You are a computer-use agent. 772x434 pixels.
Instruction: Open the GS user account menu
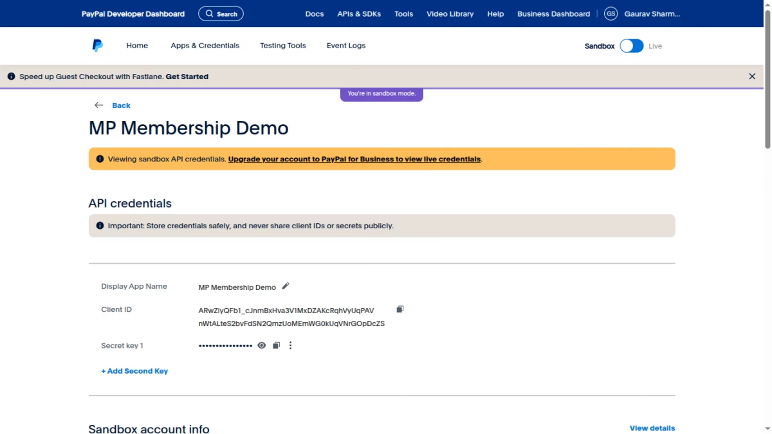(x=611, y=13)
